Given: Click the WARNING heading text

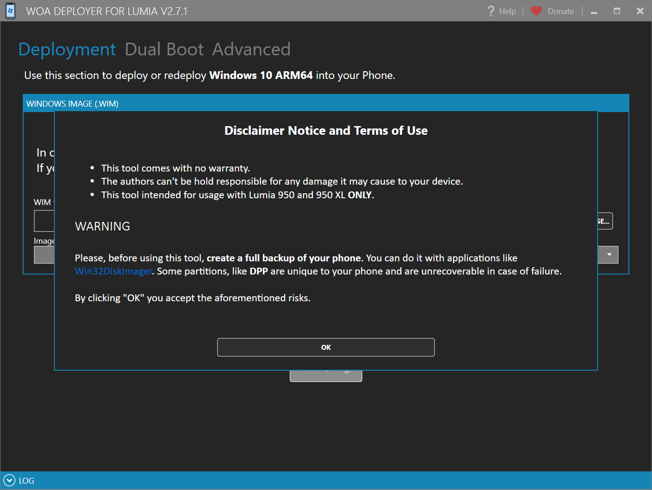Looking at the screenshot, I should 102,226.
